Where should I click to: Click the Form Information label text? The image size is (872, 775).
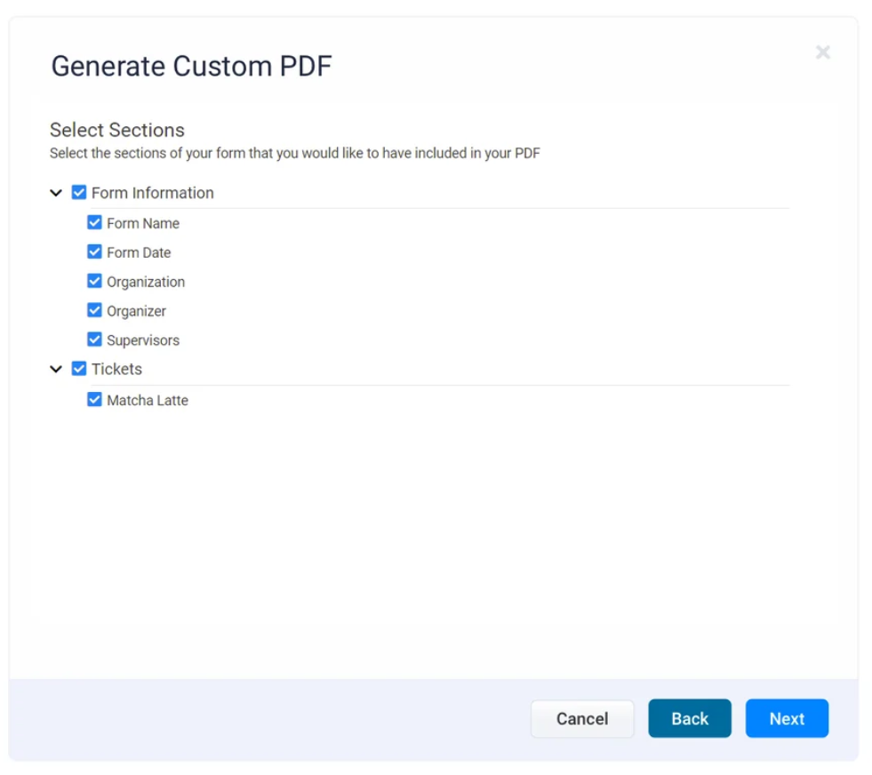152,193
